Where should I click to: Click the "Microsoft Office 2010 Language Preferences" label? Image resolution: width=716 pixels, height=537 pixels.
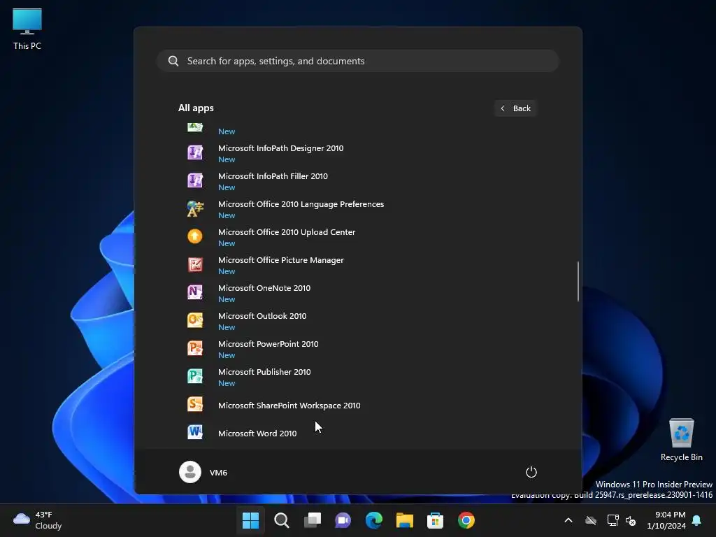[301, 204]
